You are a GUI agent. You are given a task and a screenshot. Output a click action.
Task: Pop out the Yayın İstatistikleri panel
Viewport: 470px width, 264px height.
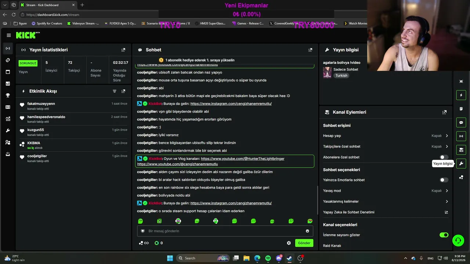click(123, 50)
